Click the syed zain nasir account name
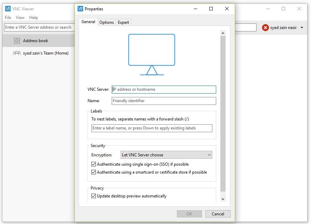This screenshot has height=224, width=311. pyautogui.click(x=283, y=28)
